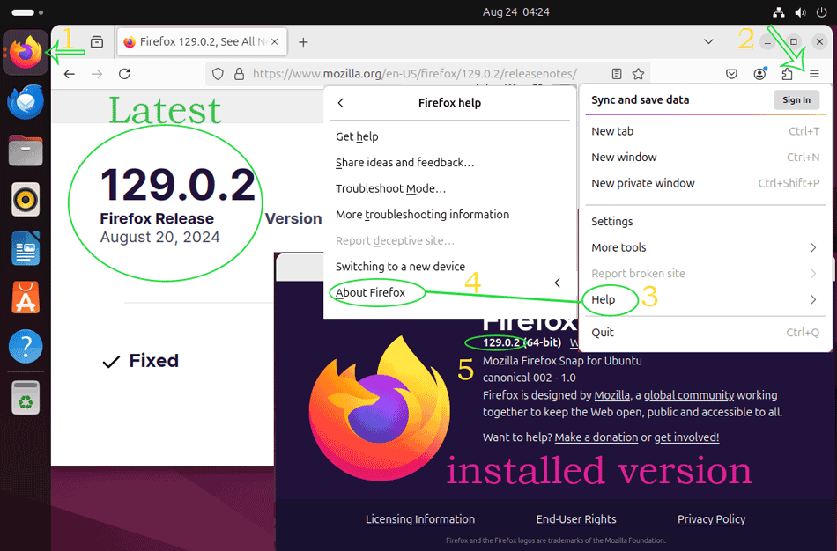Screen dimensions: 837x551
Task: Click the Fixed section heading
Action: (x=153, y=361)
